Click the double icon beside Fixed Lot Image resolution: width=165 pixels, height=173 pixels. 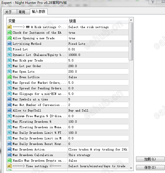coord(9,49)
